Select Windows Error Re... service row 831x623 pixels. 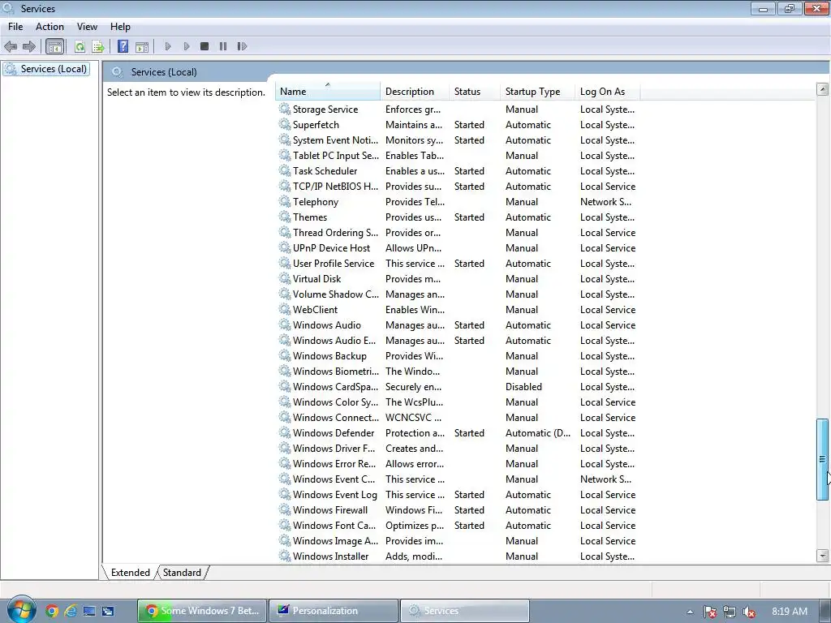tap(458, 464)
